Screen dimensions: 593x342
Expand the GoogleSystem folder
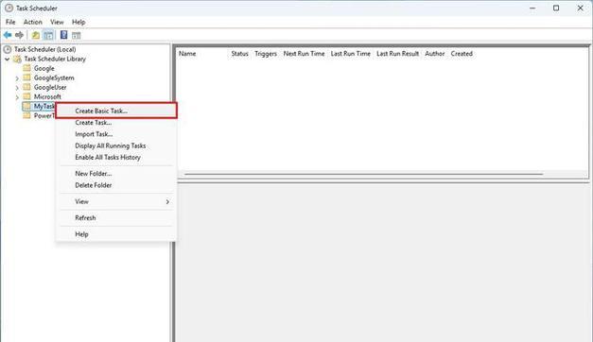[x=17, y=78]
